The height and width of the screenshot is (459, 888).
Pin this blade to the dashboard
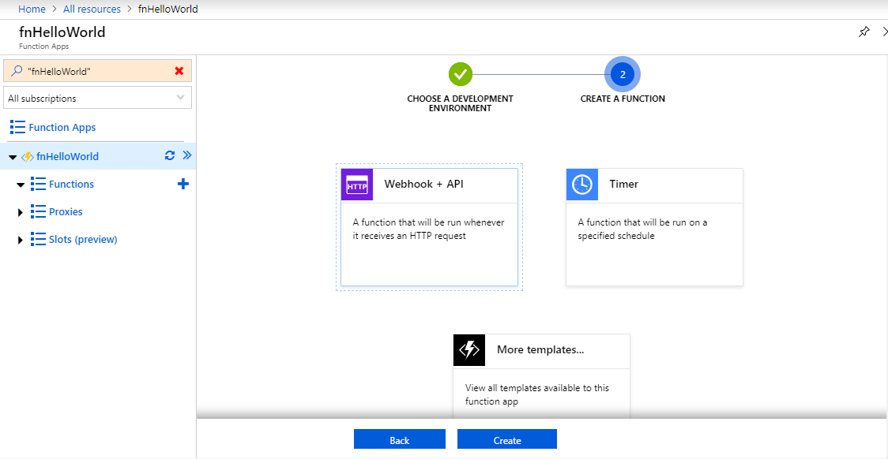click(x=864, y=32)
